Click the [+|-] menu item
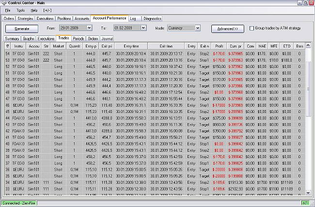This screenshot has height=207, width=315. pos(47,10)
